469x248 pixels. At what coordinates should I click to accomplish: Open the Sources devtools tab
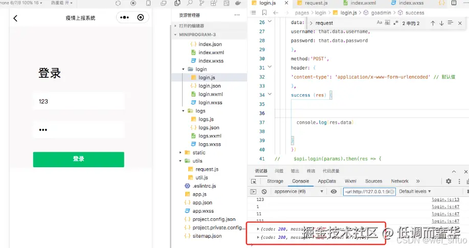point(373,182)
